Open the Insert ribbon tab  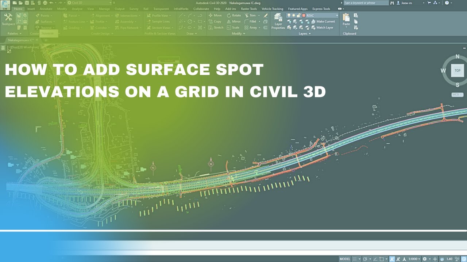pyautogui.click(x=31, y=9)
